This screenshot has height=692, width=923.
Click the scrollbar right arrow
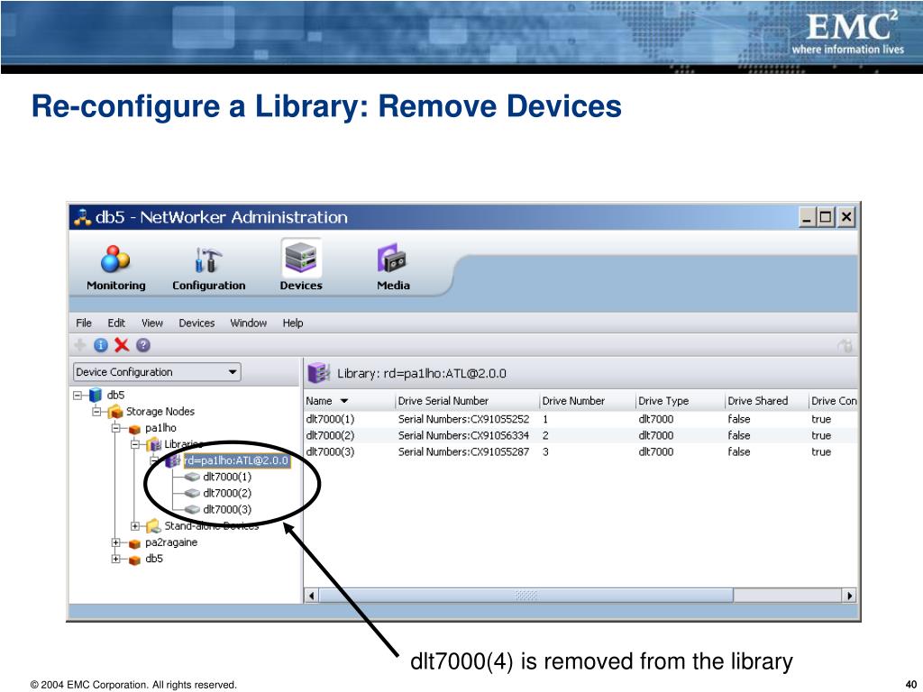click(x=849, y=596)
